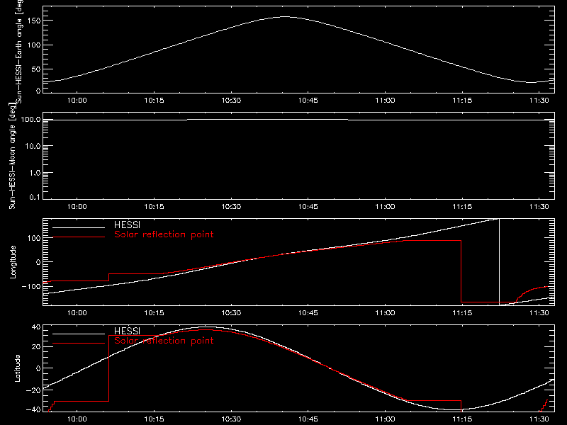Click the 0 tick on Latitude axis

click(38, 368)
